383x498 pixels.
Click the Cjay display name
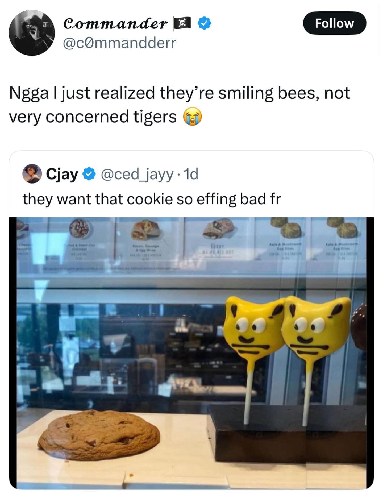click(62, 174)
